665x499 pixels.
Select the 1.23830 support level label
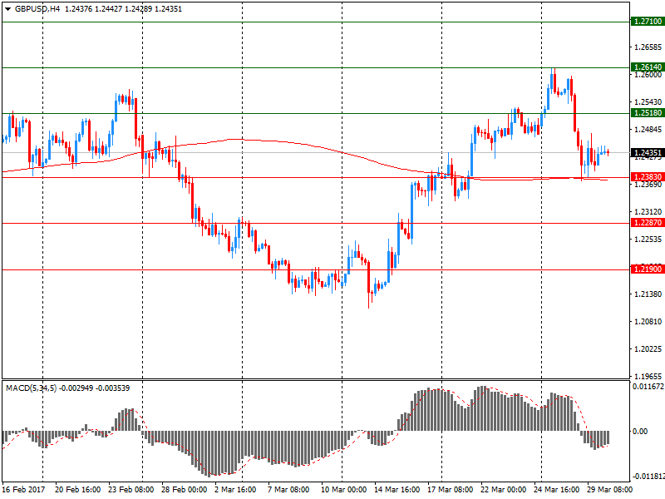point(648,177)
